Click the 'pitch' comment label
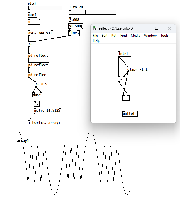The image size is (180, 200). click(32, 4)
